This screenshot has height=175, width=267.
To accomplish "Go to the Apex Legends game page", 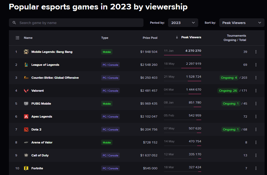I will [x=42, y=116].
